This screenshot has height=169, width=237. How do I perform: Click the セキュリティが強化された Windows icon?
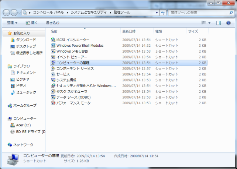coord(53,86)
